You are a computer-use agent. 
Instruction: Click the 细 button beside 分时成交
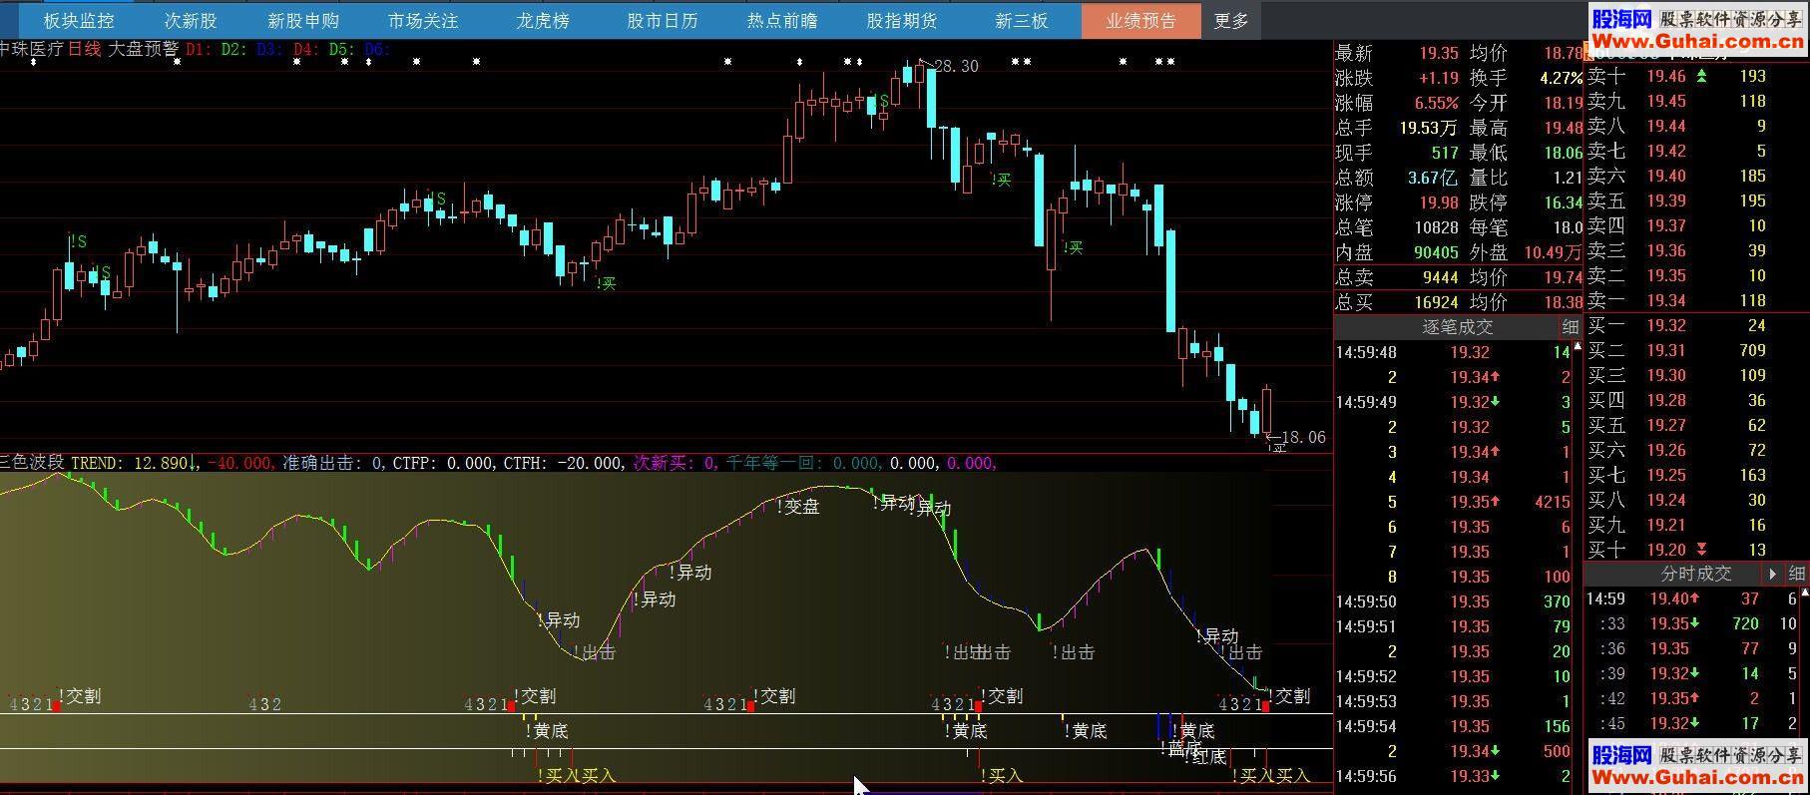[1796, 574]
